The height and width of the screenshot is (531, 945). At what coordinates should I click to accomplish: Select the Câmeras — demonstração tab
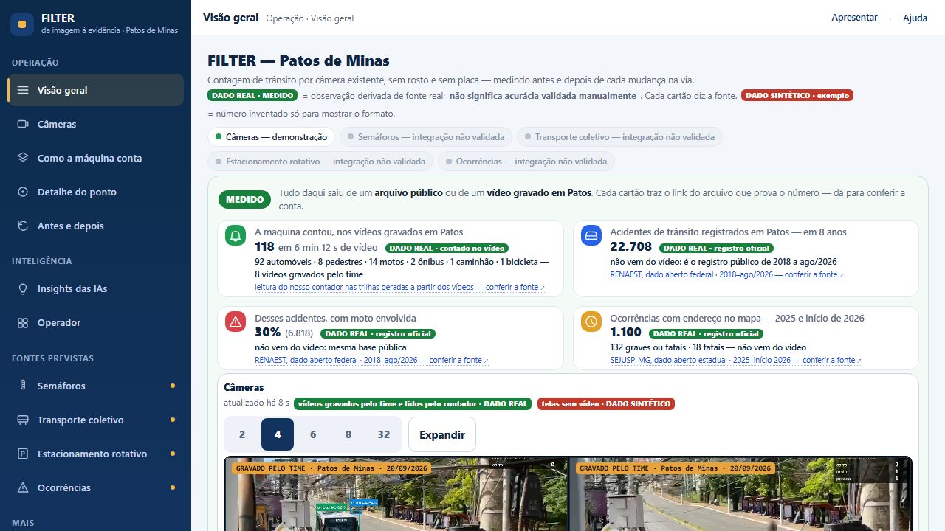click(272, 137)
